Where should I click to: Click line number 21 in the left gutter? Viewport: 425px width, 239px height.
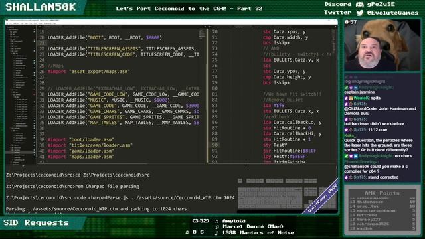pos(42,43)
